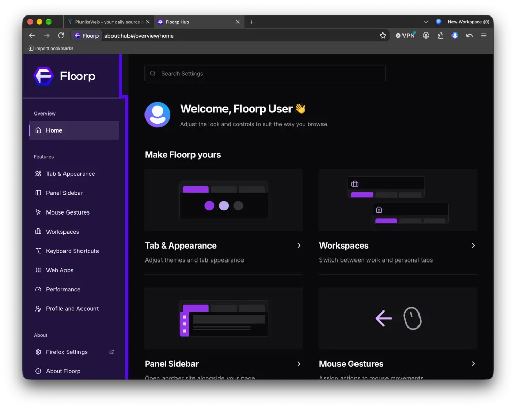Open the Mouse Gestures card title
This screenshot has height=409, width=516.
pos(351,364)
